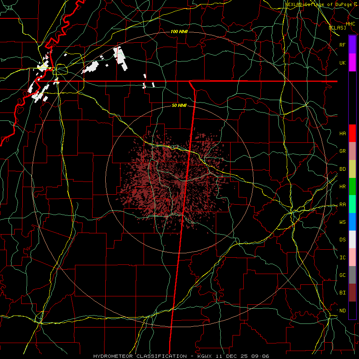Click the DS legend label
This screenshot has height=359, width=359.
[342, 240]
